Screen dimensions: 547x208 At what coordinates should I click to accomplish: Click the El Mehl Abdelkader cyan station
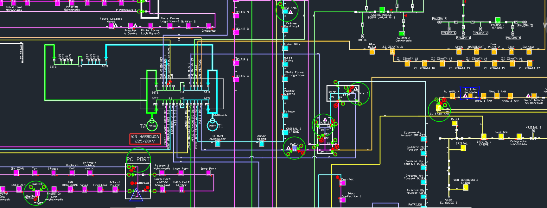218,143
